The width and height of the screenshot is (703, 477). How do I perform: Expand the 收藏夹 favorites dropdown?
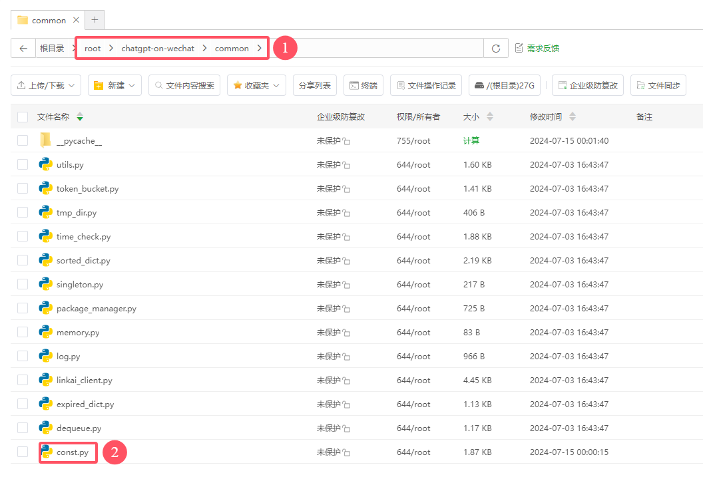click(256, 85)
